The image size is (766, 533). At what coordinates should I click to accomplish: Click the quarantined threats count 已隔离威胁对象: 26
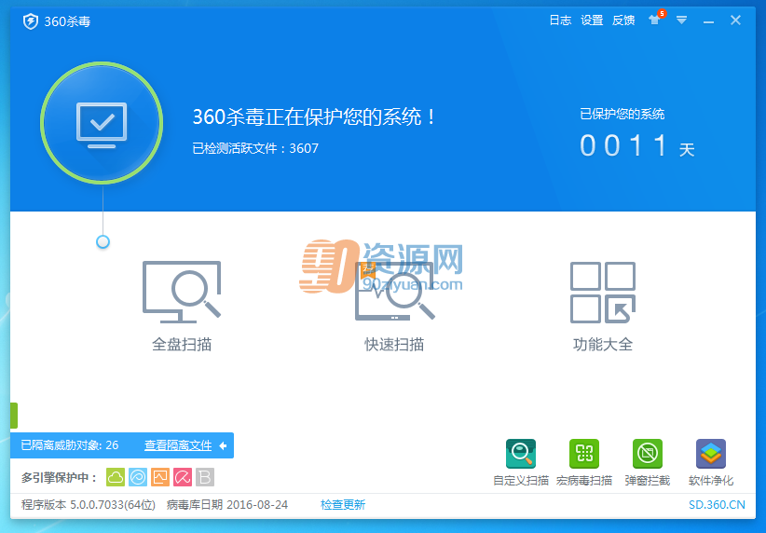[69, 445]
